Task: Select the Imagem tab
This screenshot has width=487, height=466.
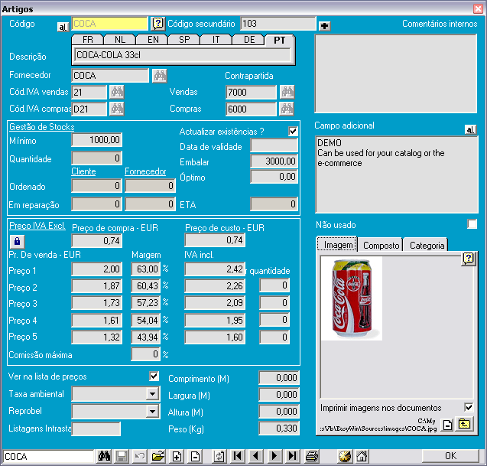Action: 338,245
